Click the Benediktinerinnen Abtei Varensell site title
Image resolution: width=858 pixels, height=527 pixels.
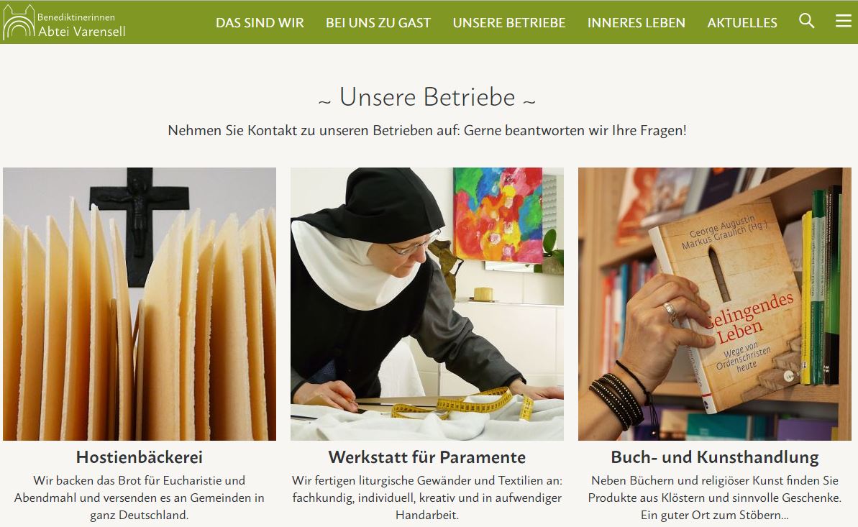[81, 24]
